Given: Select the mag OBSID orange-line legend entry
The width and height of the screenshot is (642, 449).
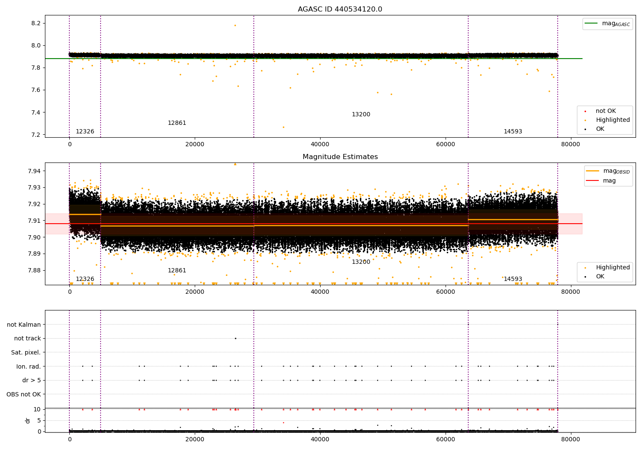Looking at the screenshot, I should click(x=608, y=171).
